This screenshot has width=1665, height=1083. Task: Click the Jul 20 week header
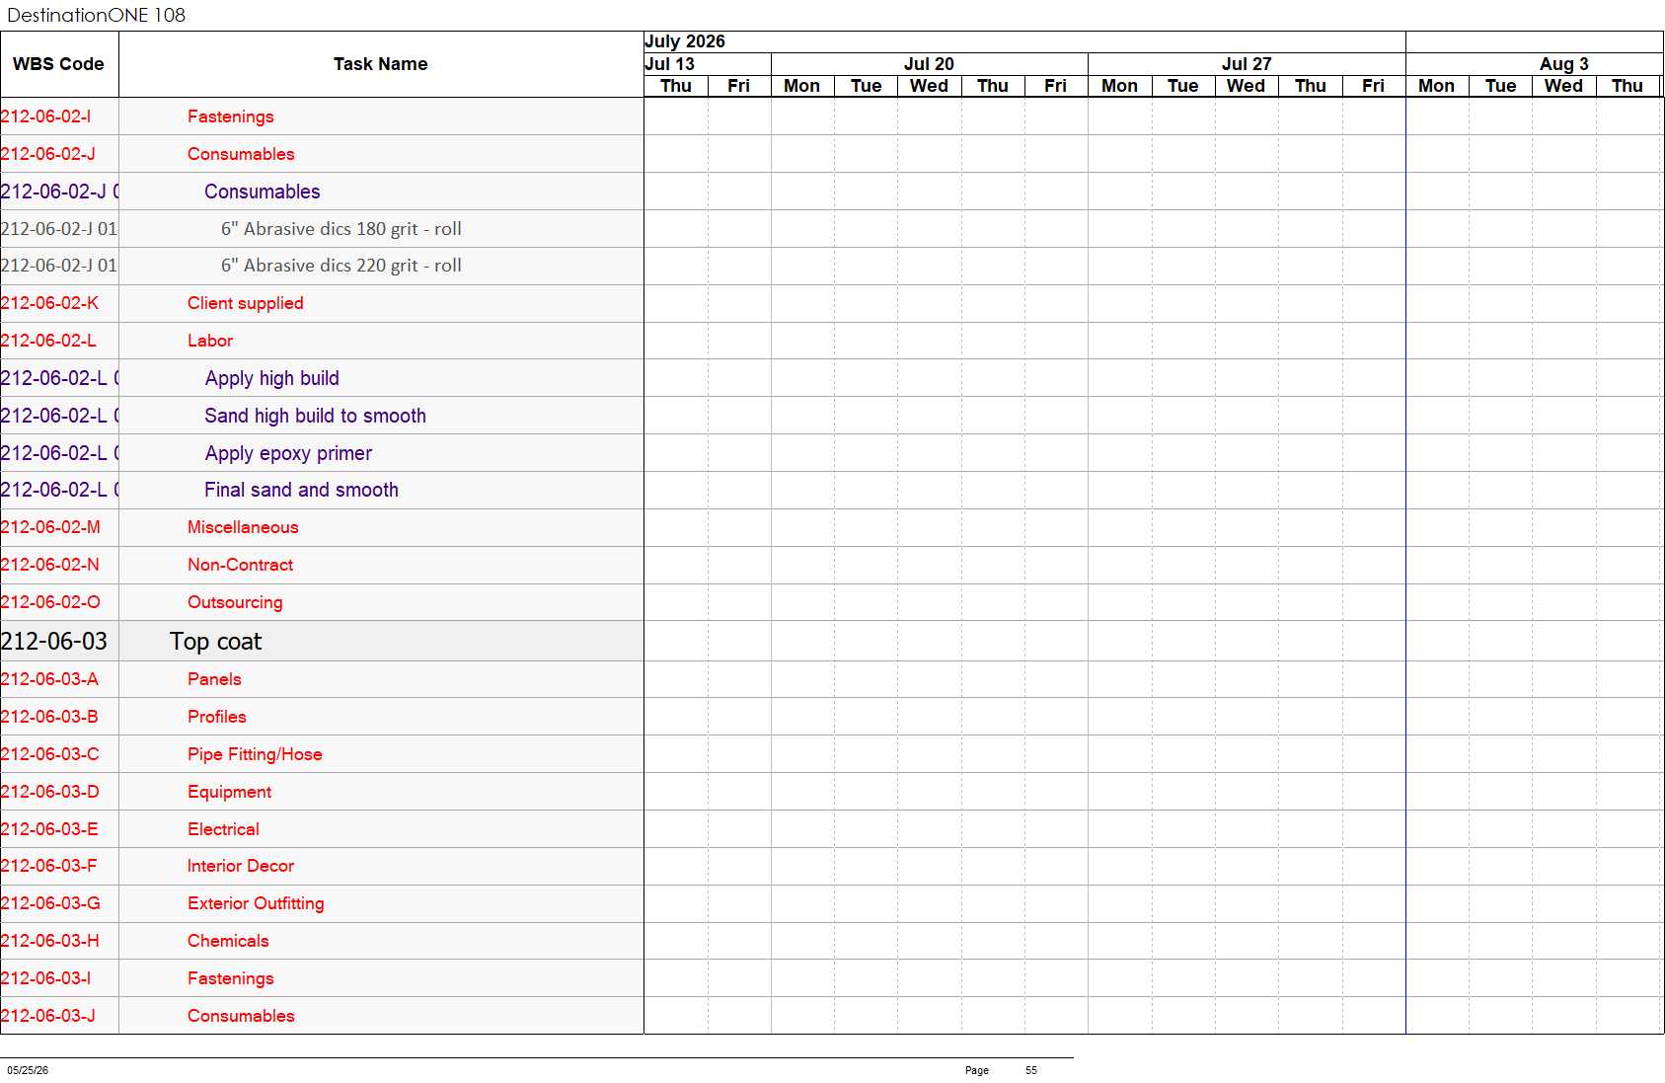(929, 64)
